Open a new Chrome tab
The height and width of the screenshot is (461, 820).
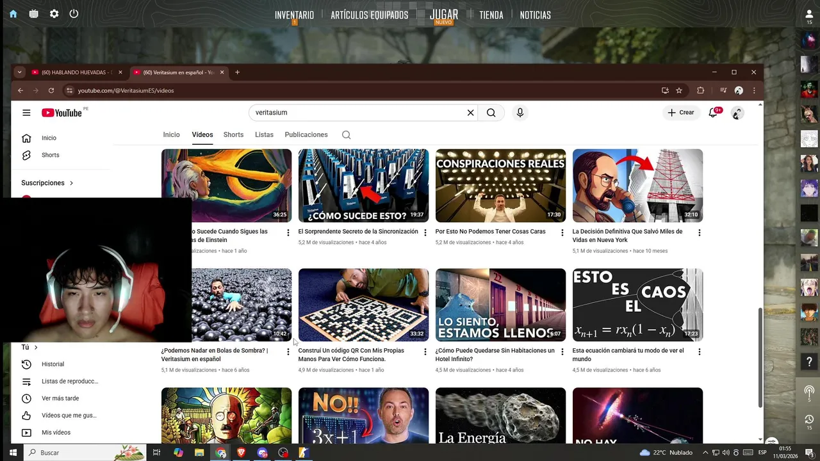click(237, 72)
